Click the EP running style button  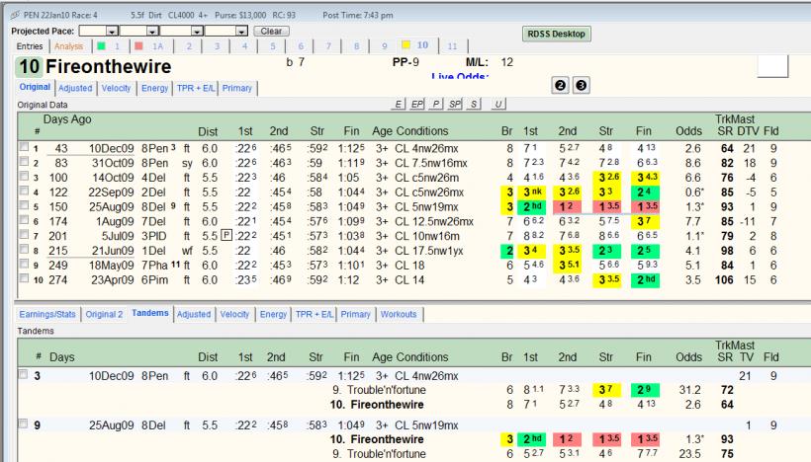(x=417, y=105)
